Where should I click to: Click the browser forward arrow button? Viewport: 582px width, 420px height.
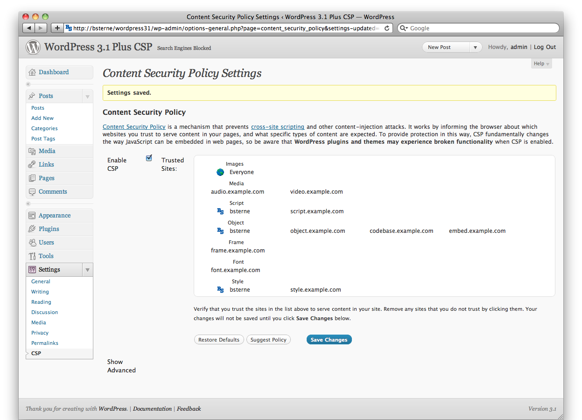pos(41,28)
